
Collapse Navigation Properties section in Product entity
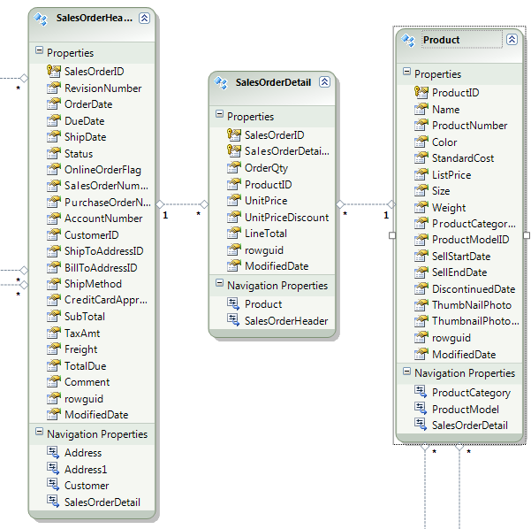coord(406,371)
